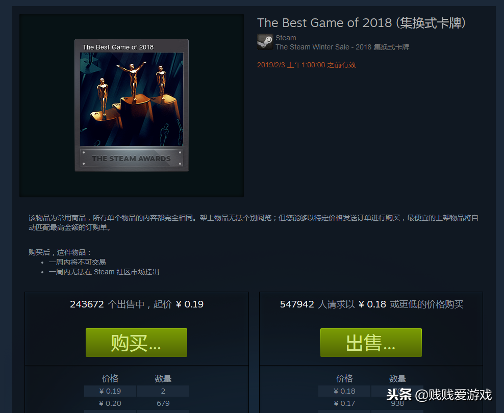Click the 数量 header in buy orders table
The width and height of the screenshot is (504, 413).
point(397,379)
